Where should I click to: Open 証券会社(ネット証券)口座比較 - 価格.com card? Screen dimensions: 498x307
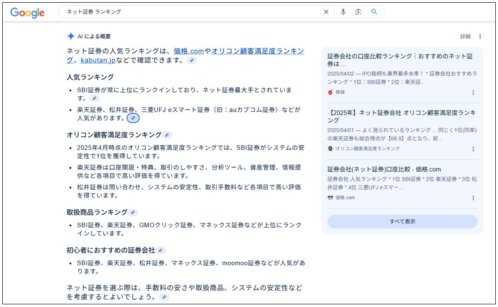pos(384,169)
